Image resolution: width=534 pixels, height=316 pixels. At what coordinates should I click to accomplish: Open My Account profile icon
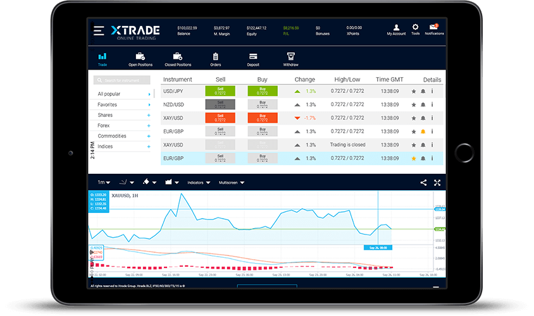pos(396,29)
